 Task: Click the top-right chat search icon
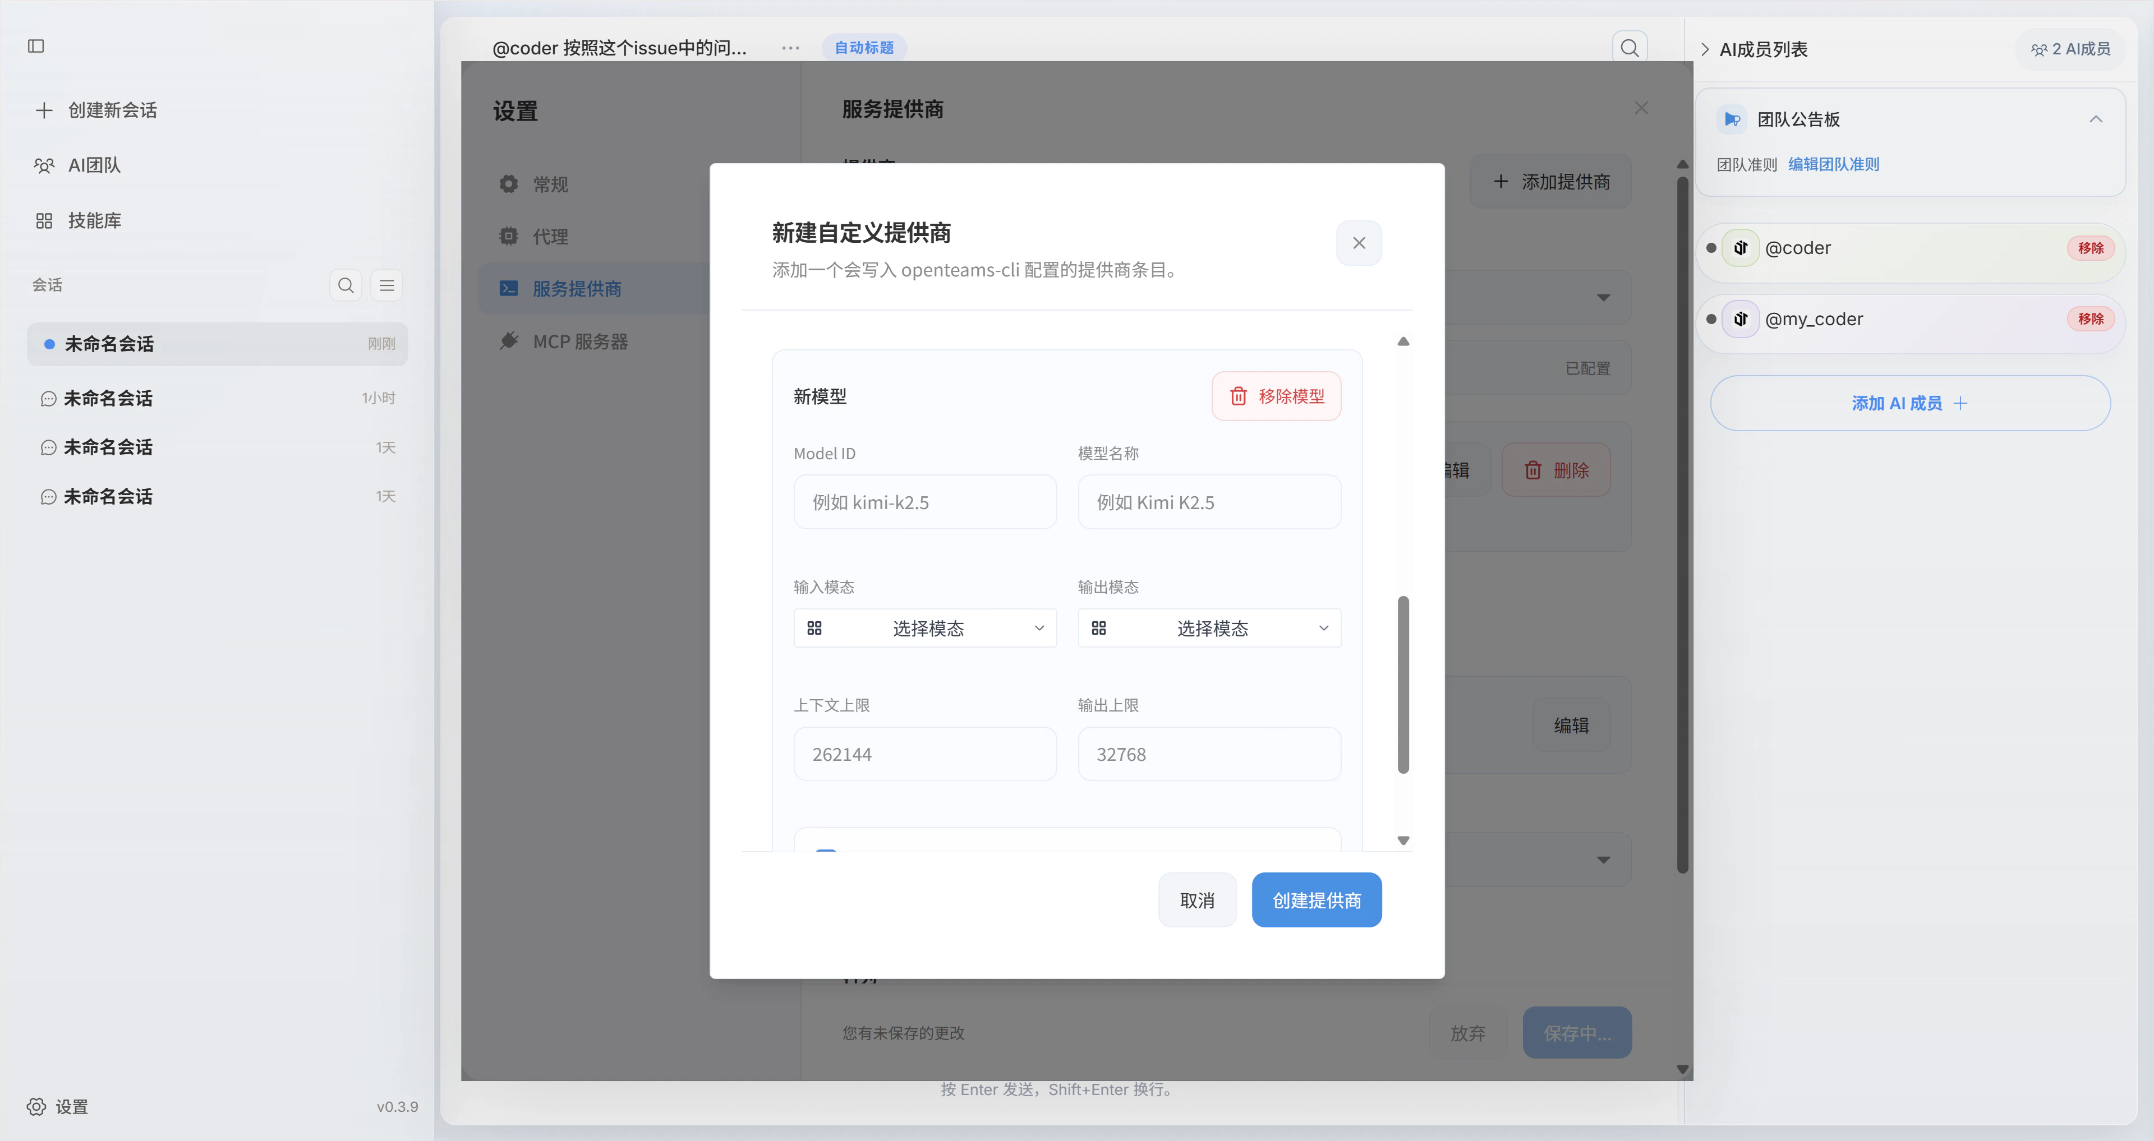tap(1629, 48)
